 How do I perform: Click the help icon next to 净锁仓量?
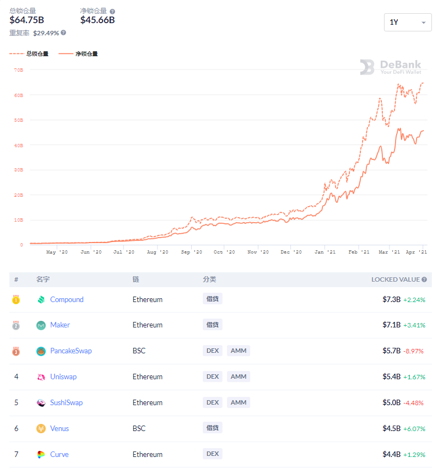(112, 12)
